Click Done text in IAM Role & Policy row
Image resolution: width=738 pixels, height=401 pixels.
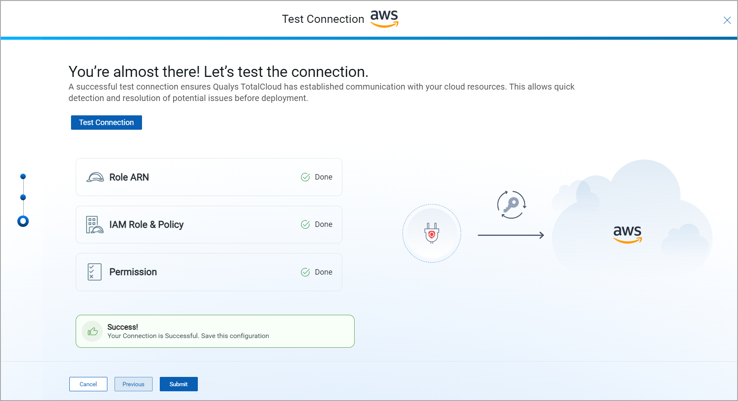pyautogui.click(x=324, y=224)
